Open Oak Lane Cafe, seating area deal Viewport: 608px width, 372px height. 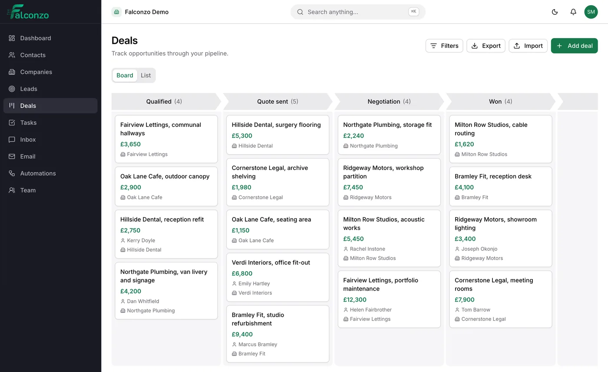tap(278, 229)
